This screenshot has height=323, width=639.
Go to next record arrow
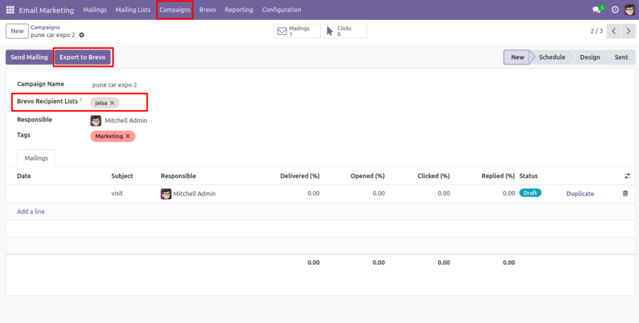tap(629, 31)
